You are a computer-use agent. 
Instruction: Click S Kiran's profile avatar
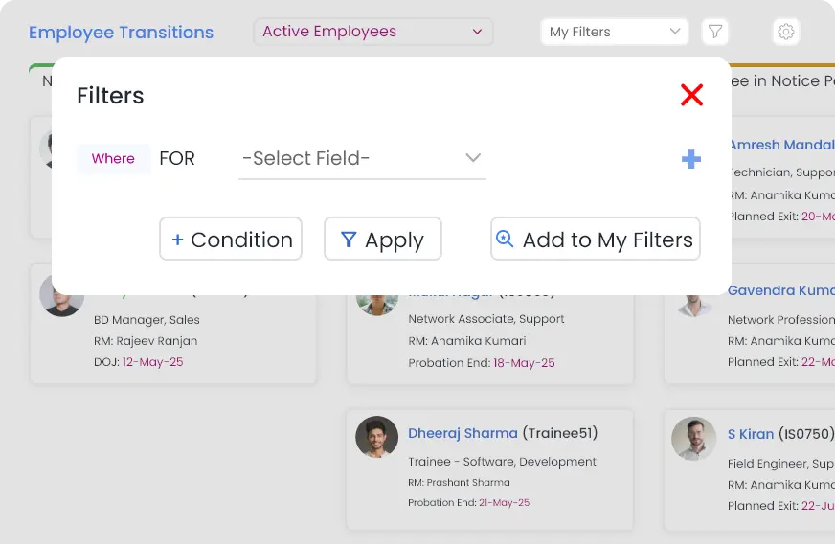(x=693, y=438)
